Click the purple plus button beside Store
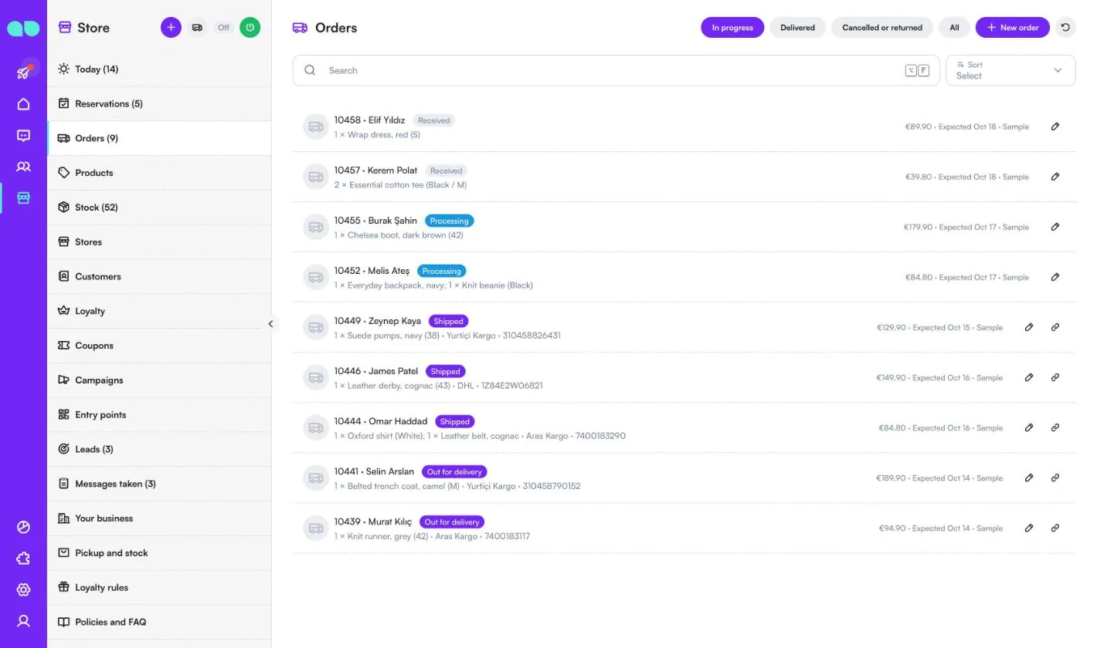 [171, 27]
